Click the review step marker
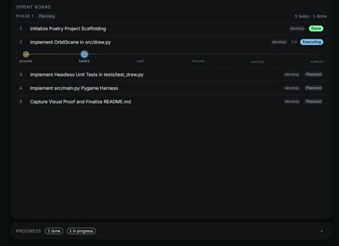This screenshot has width=339, height=246. coord(198,54)
